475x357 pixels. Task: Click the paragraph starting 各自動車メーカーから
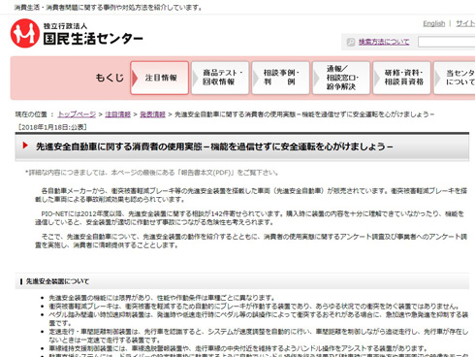click(251, 195)
